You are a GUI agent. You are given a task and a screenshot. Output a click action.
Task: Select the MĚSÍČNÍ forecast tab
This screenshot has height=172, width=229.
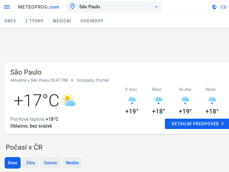tap(62, 21)
